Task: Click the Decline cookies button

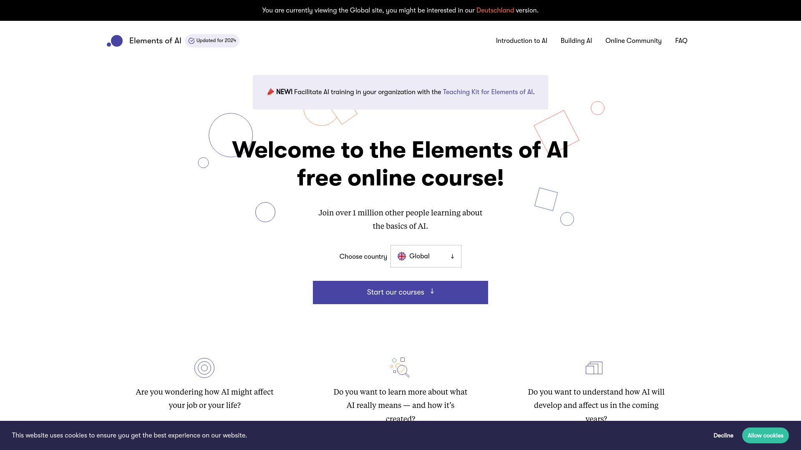Action: click(x=723, y=435)
